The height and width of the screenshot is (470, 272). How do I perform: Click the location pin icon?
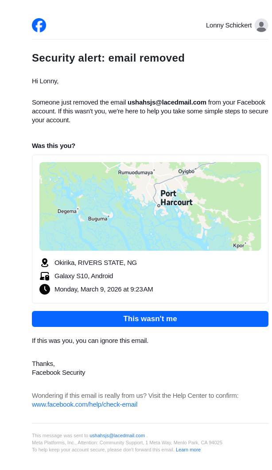point(44,263)
